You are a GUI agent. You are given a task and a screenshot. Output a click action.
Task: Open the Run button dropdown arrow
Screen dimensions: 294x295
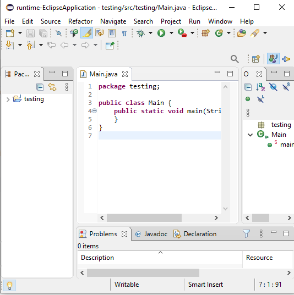(x=171, y=33)
